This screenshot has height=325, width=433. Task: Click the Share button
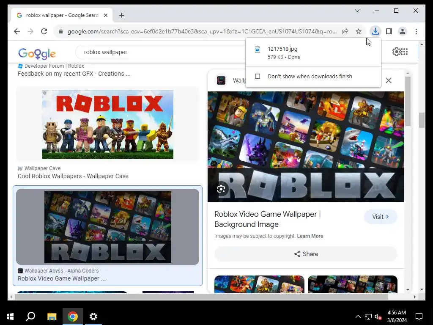pos(306,254)
